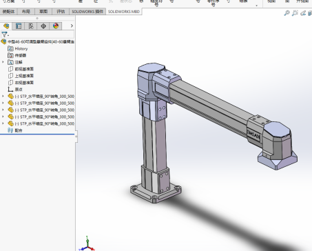Open the ribbon overflow dropdown arrow
This screenshot has height=251, width=312.
point(257,6)
